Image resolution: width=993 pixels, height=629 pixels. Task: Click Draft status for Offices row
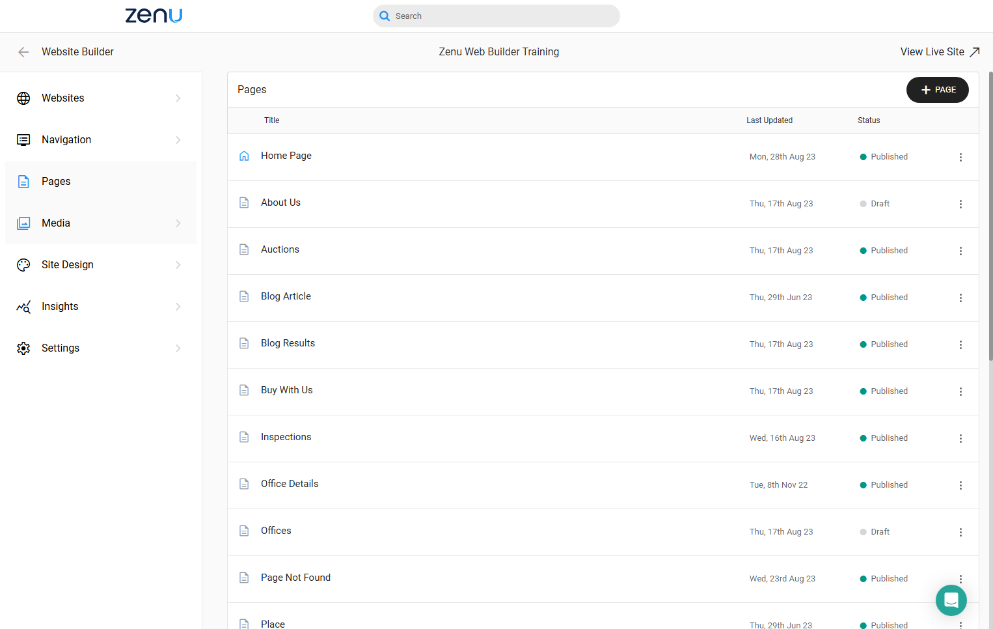875,532
